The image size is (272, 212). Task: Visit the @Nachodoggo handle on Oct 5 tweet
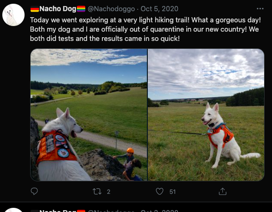point(111,9)
